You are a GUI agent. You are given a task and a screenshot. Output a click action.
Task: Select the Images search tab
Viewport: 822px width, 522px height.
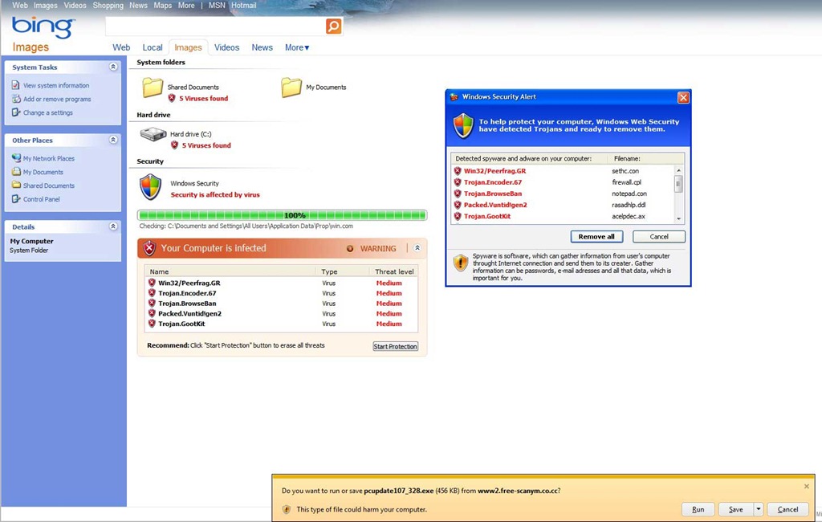188,47
